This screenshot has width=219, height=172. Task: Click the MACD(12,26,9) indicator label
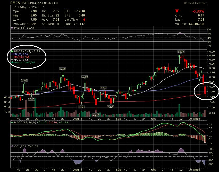[25, 123]
